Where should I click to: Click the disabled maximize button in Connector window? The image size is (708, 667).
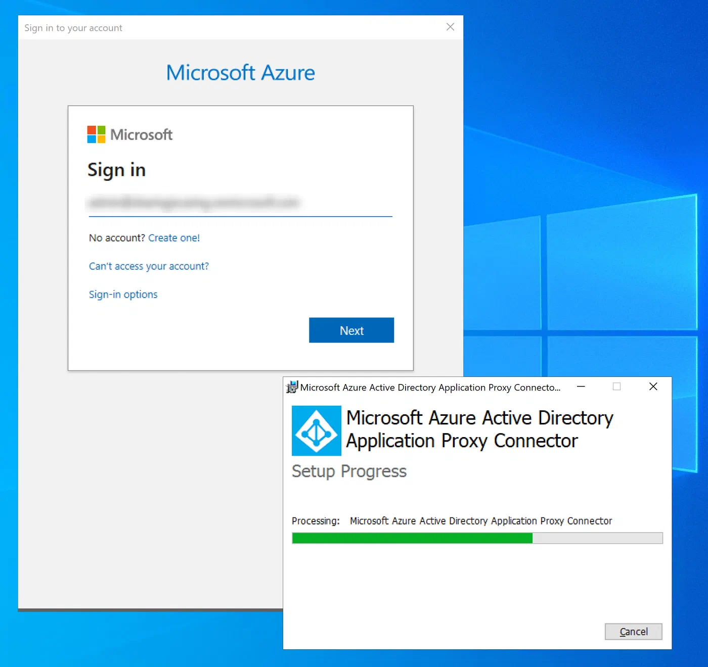(616, 387)
